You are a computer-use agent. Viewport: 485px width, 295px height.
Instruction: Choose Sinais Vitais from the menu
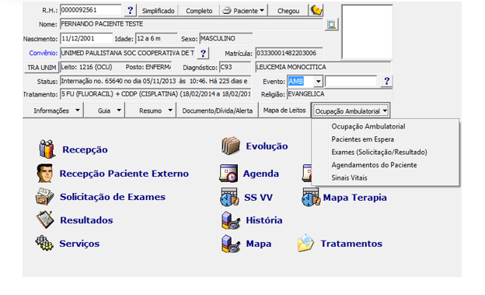[x=349, y=178]
